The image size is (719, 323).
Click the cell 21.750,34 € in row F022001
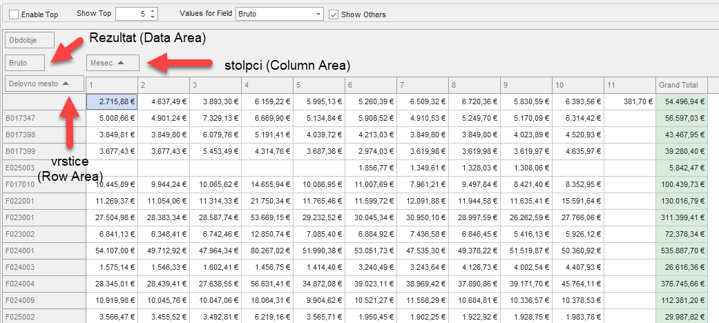[x=267, y=201]
